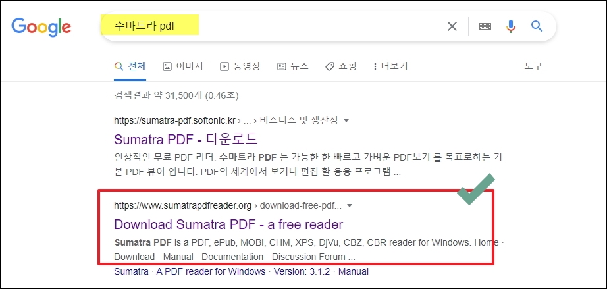
Task: Click the Google logo
Action: [x=41, y=26]
